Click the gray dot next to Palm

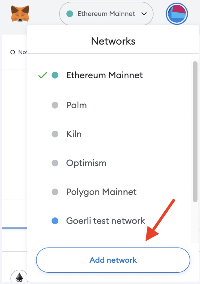[x=55, y=105]
